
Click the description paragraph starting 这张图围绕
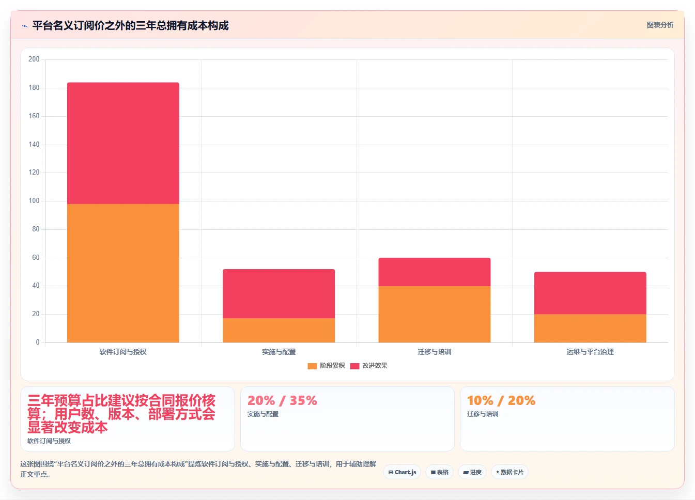[198, 469]
